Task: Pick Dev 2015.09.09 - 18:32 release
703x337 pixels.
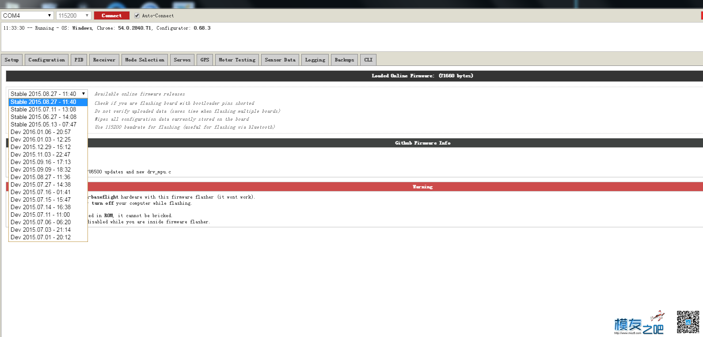Action: [48, 169]
